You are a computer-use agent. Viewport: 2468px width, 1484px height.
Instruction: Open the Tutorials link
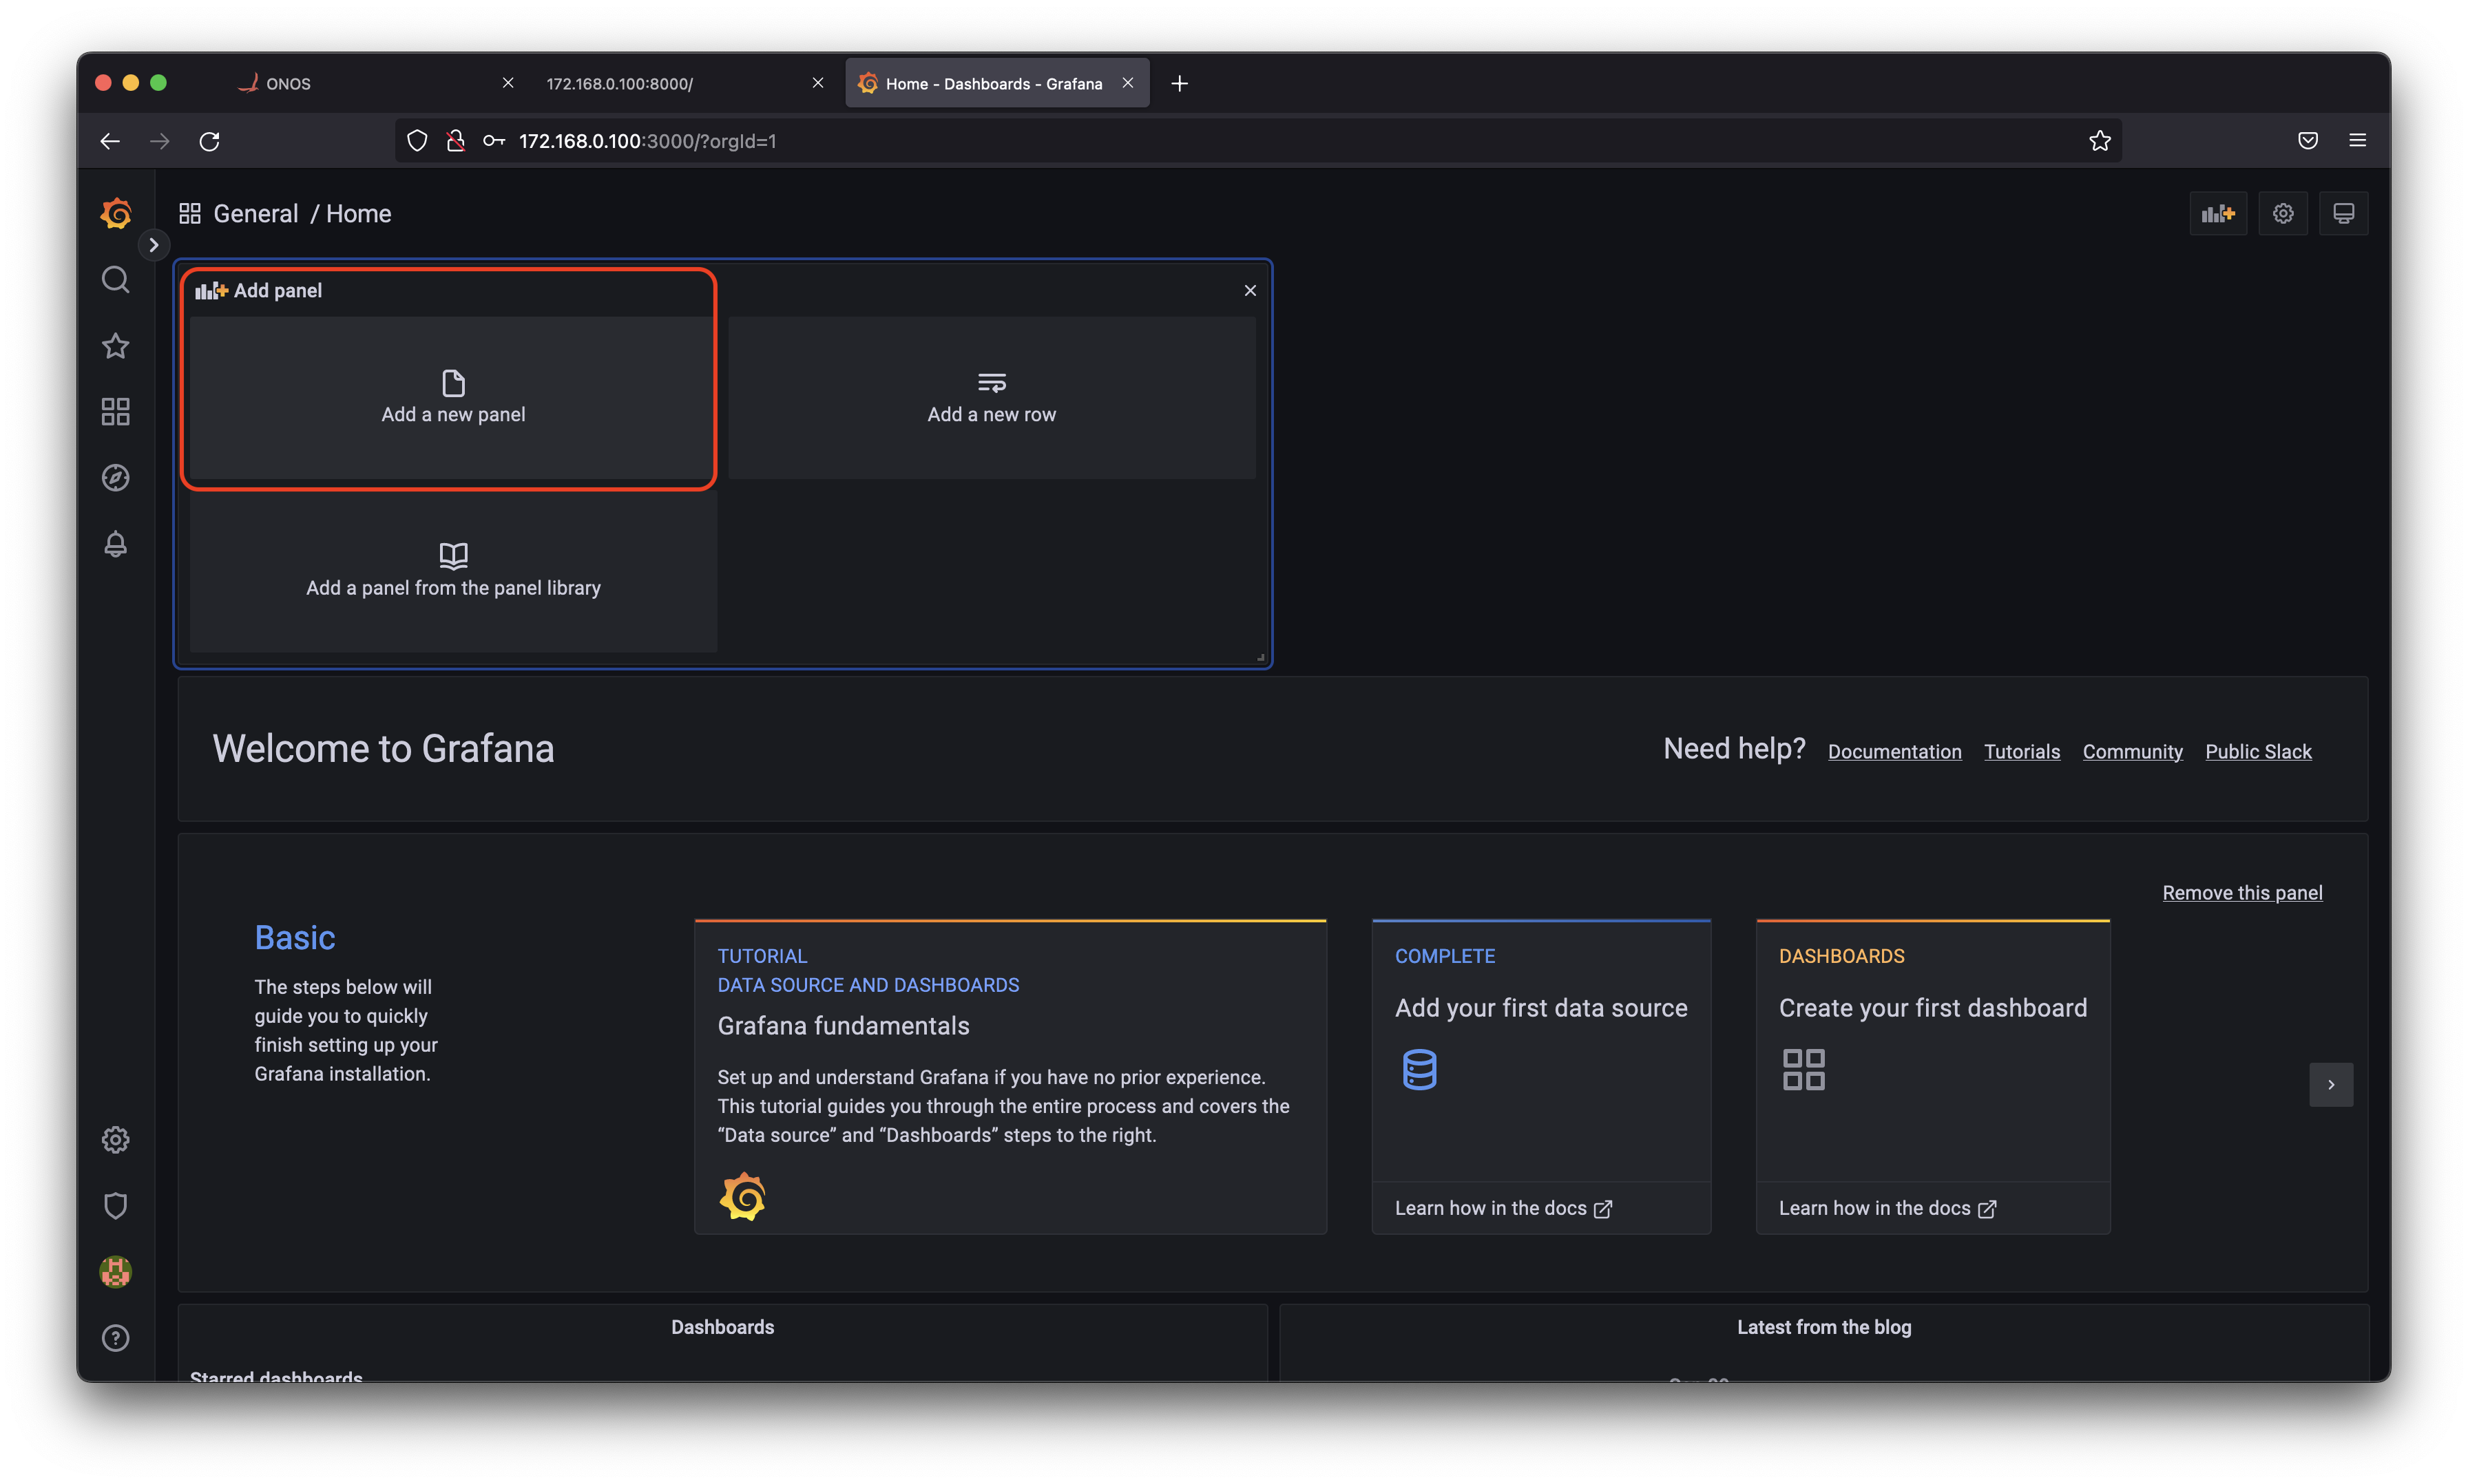point(2022,751)
